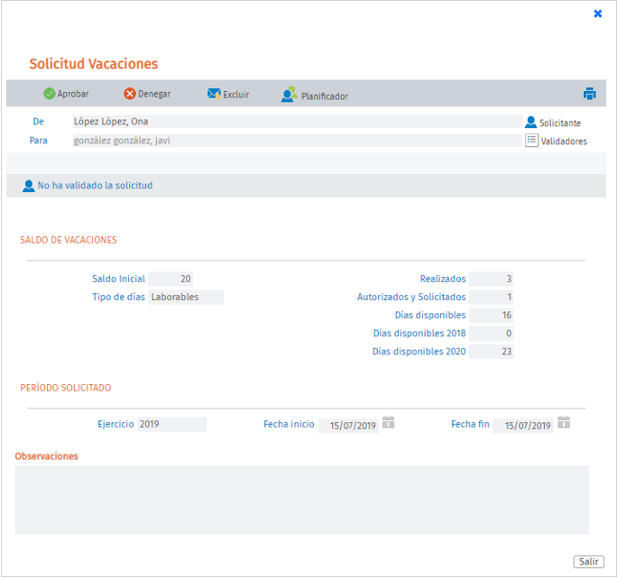Click the 'Solicitud Vacaciones' title

click(x=94, y=64)
